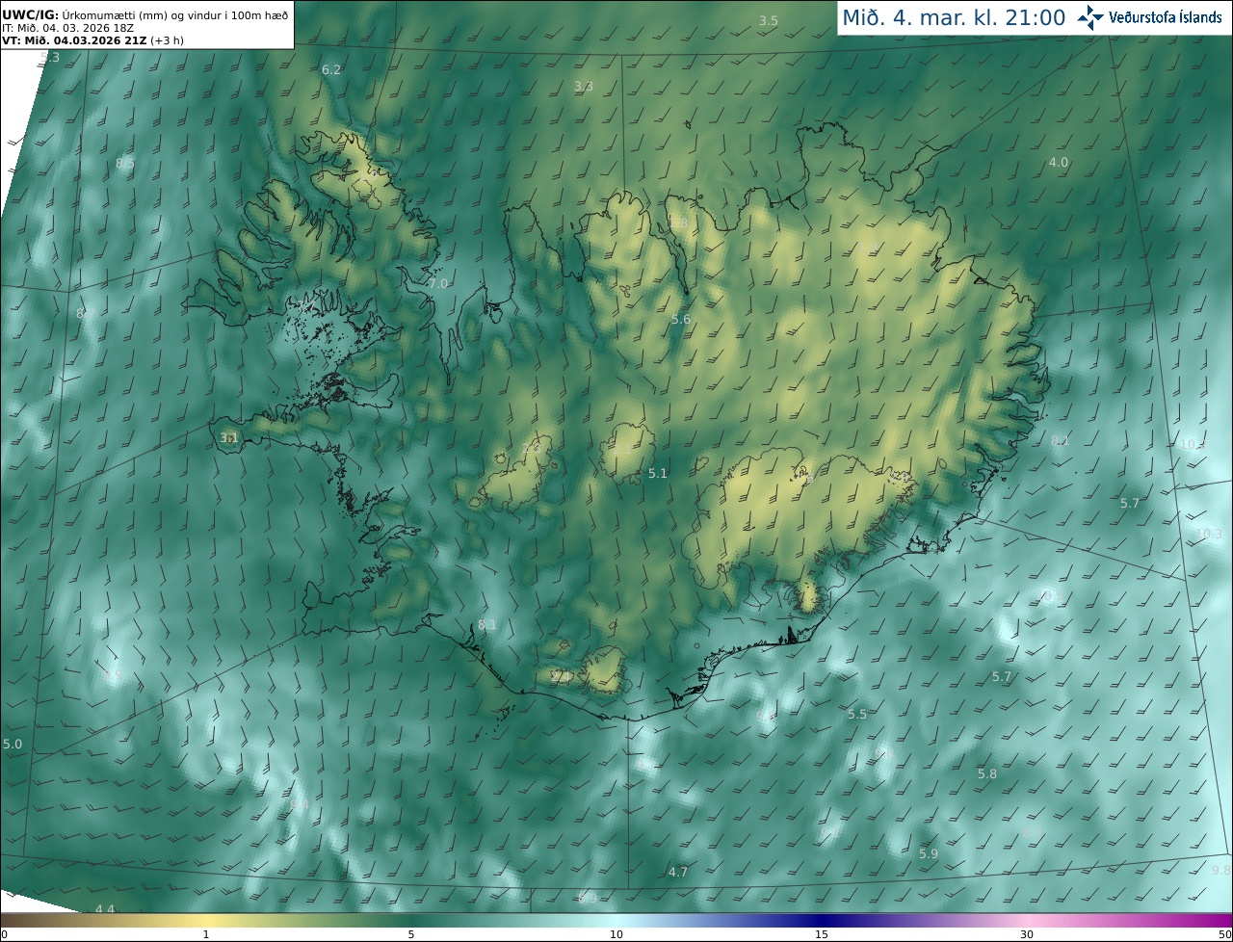This screenshot has height=942, width=1233.
Task: Click the colorbar tick label '50'
Action: [1224, 934]
